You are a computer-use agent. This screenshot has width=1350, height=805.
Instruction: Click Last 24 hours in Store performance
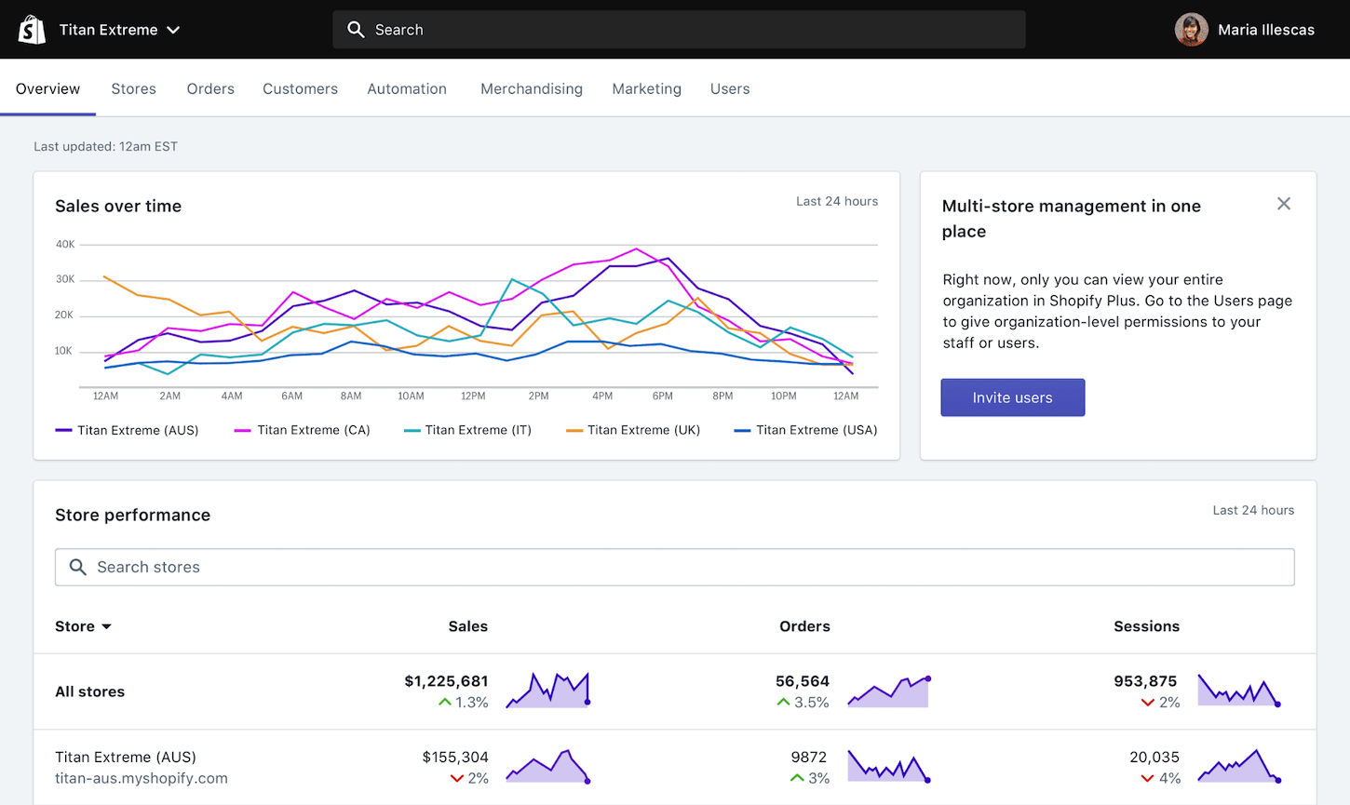(1253, 510)
